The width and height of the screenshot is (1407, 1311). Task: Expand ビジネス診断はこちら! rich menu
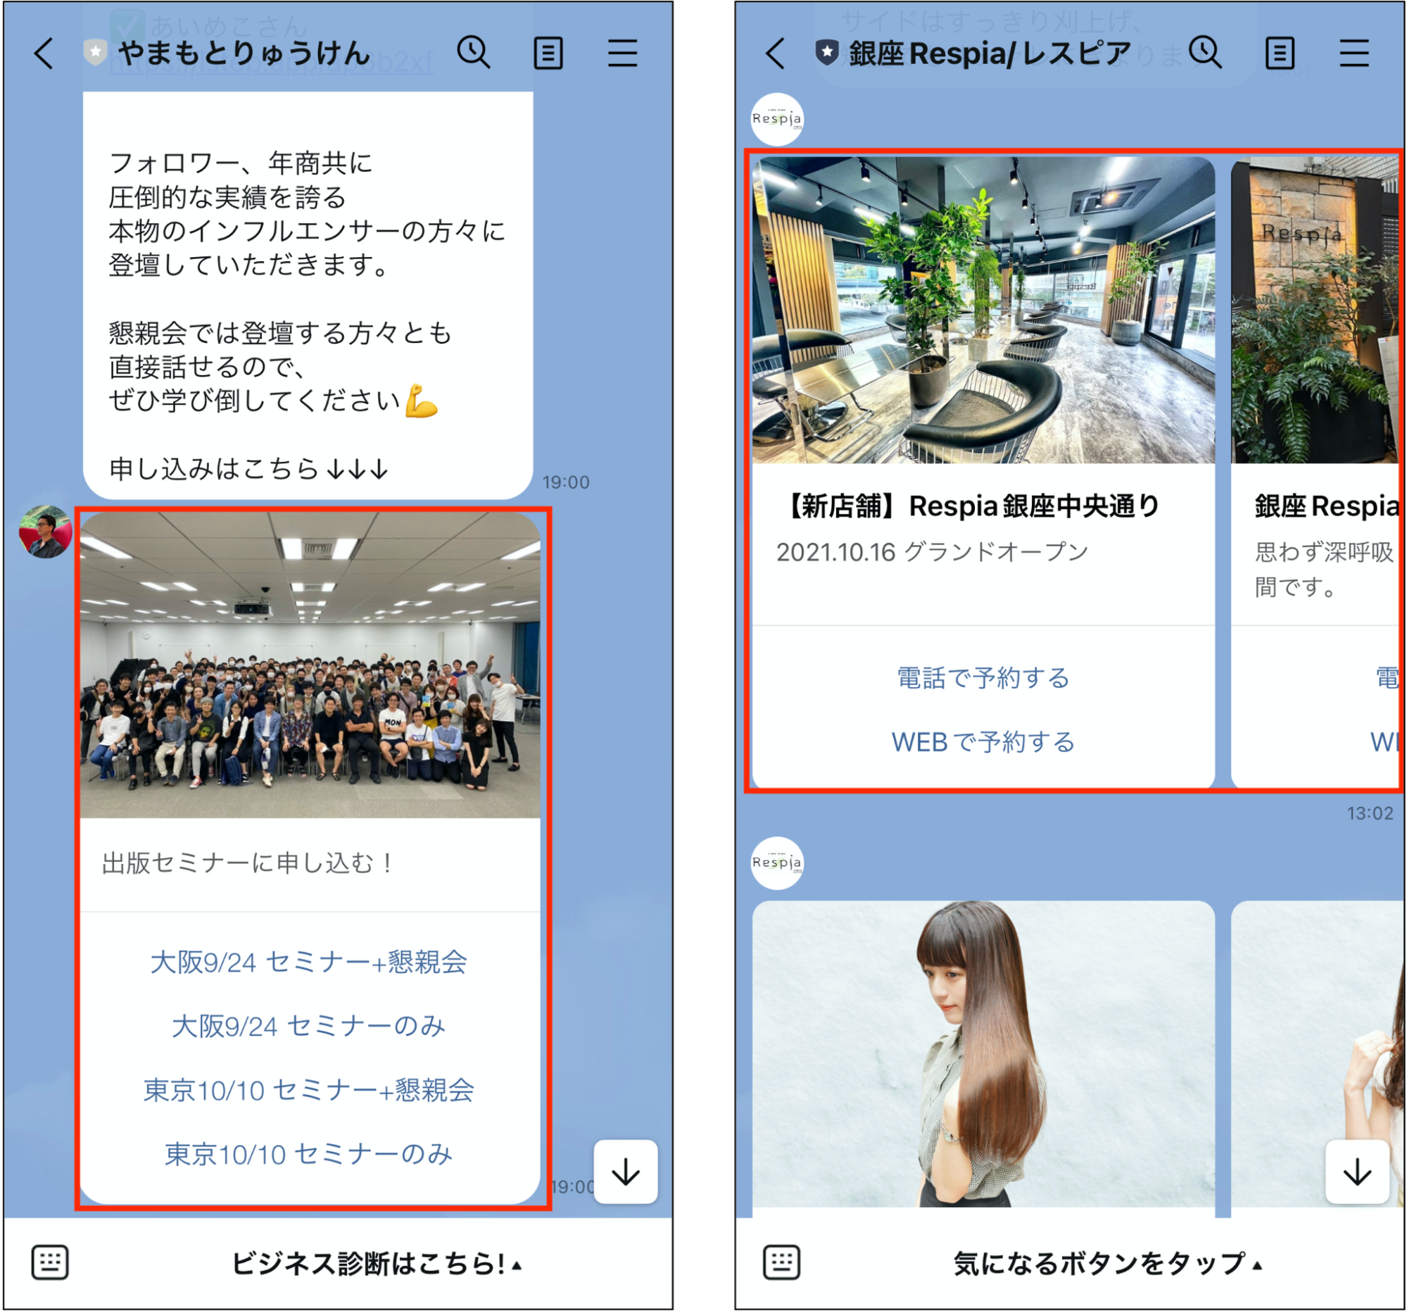click(377, 1264)
